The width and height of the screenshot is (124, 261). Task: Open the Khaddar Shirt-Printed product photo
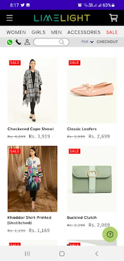click(32, 179)
